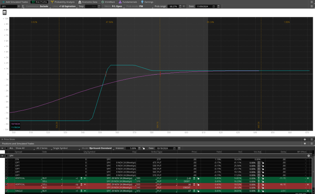The height and width of the screenshot is (194, 315).
Task: Click the plus icon in Price Slices header
Action: pyautogui.click(x=305, y=139)
